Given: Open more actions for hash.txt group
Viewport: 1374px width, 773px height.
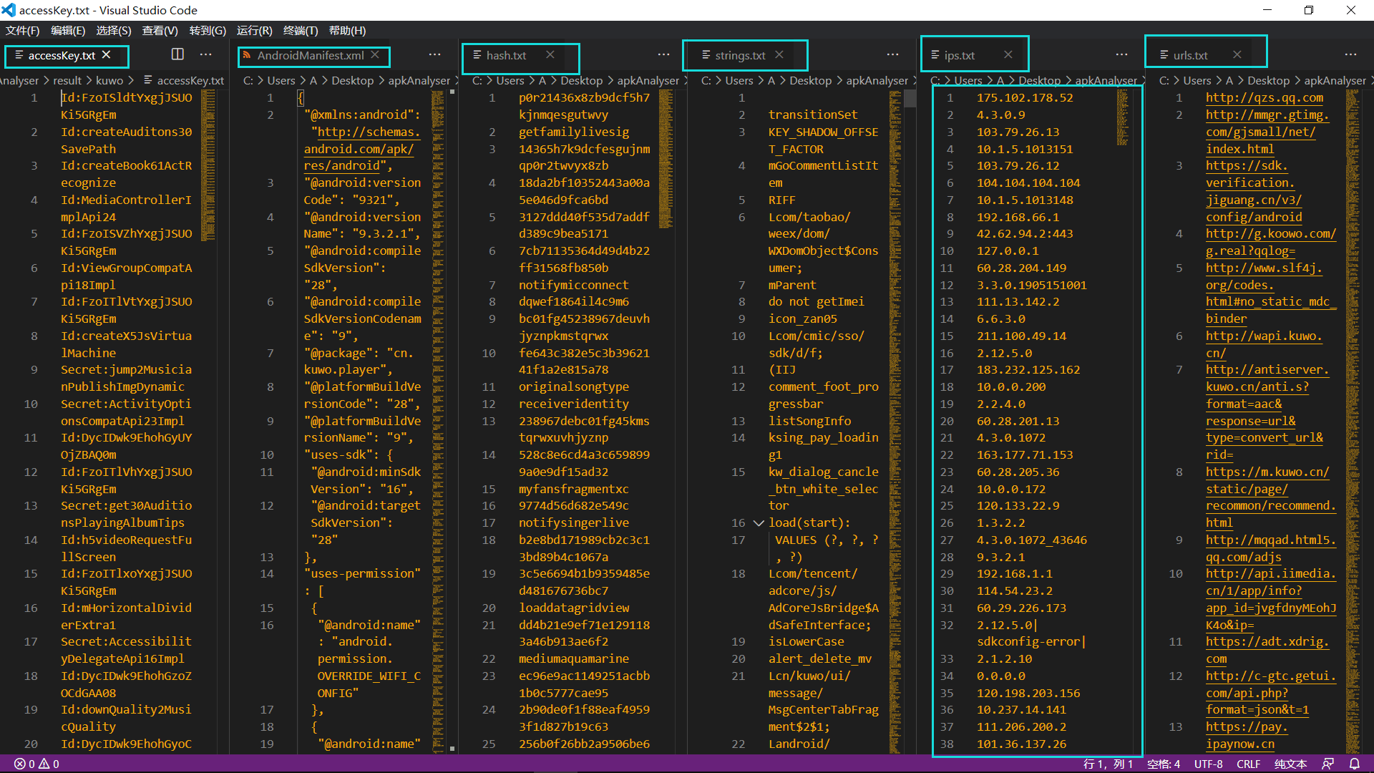Looking at the screenshot, I should [x=664, y=54].
